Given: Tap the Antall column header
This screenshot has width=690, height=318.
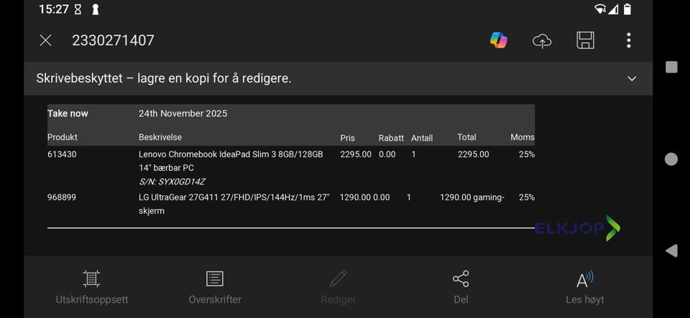Looking at the screenshot, I should click(x=422, y=139).
